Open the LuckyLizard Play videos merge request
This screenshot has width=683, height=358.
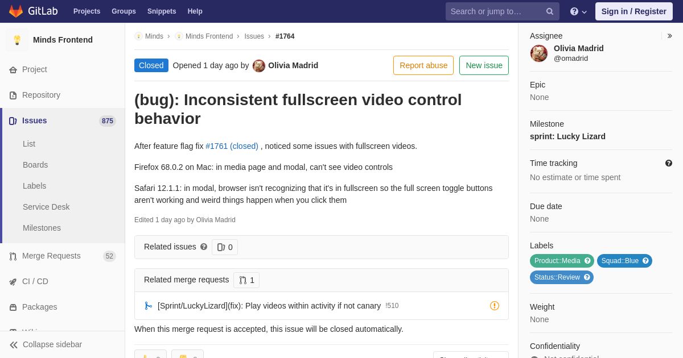tap(269, 306)
